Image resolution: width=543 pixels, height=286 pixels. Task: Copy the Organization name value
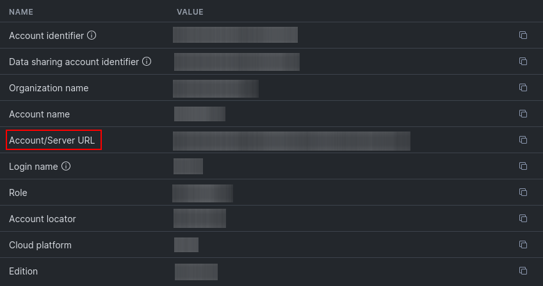[x=523, y=87]
